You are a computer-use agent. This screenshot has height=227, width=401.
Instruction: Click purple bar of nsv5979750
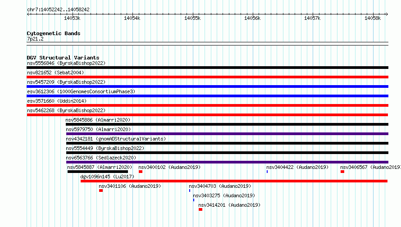pyautogui.click(x=227, y=134)
